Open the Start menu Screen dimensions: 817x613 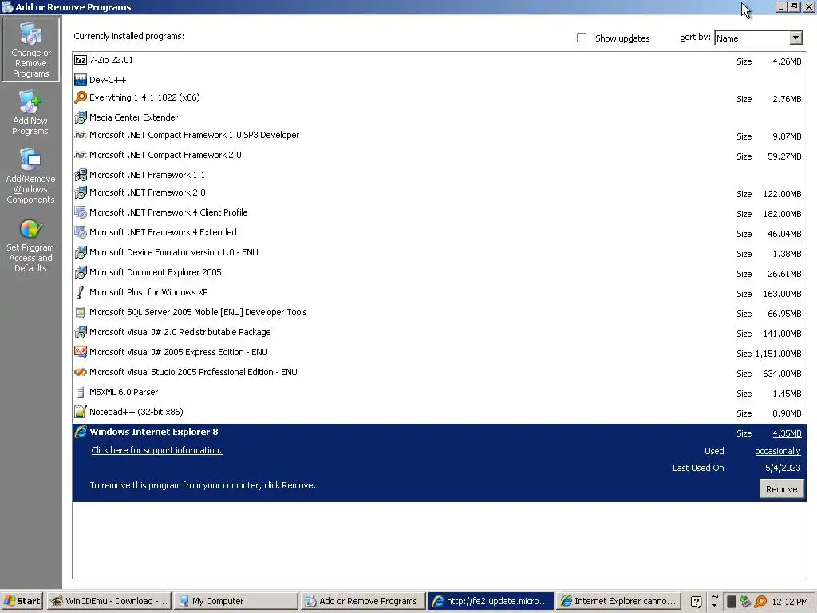coord(22,601)
